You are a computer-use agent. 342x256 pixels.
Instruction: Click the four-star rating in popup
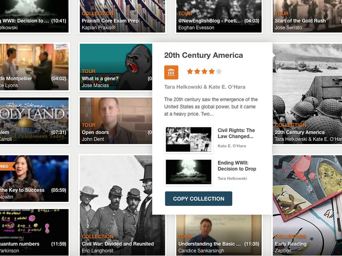point(204,71)
